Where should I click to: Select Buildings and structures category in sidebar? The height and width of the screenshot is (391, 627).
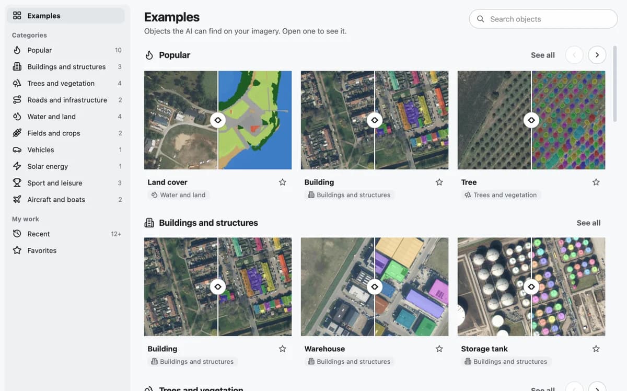click(65, 67)
